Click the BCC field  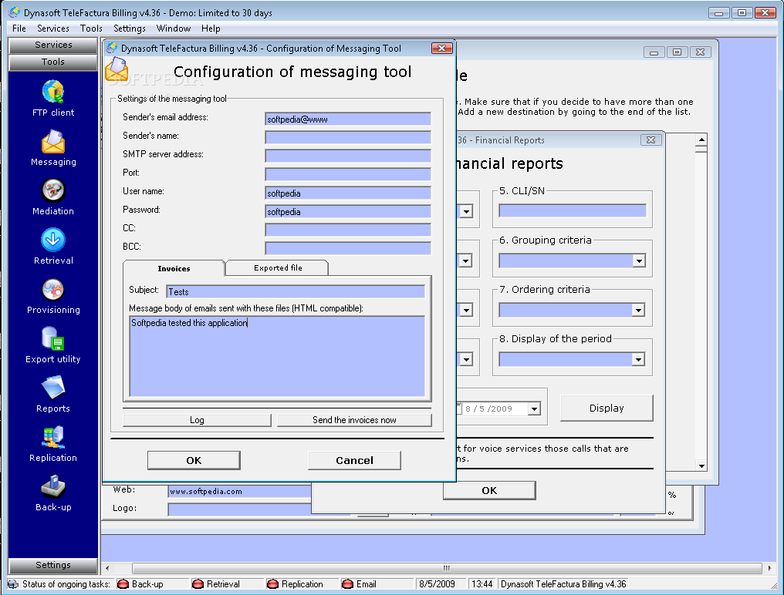(348, 248)
